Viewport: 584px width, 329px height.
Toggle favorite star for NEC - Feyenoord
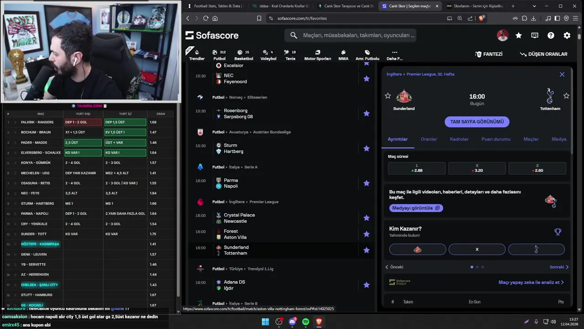pyautogui.click(x=366, y=79)
